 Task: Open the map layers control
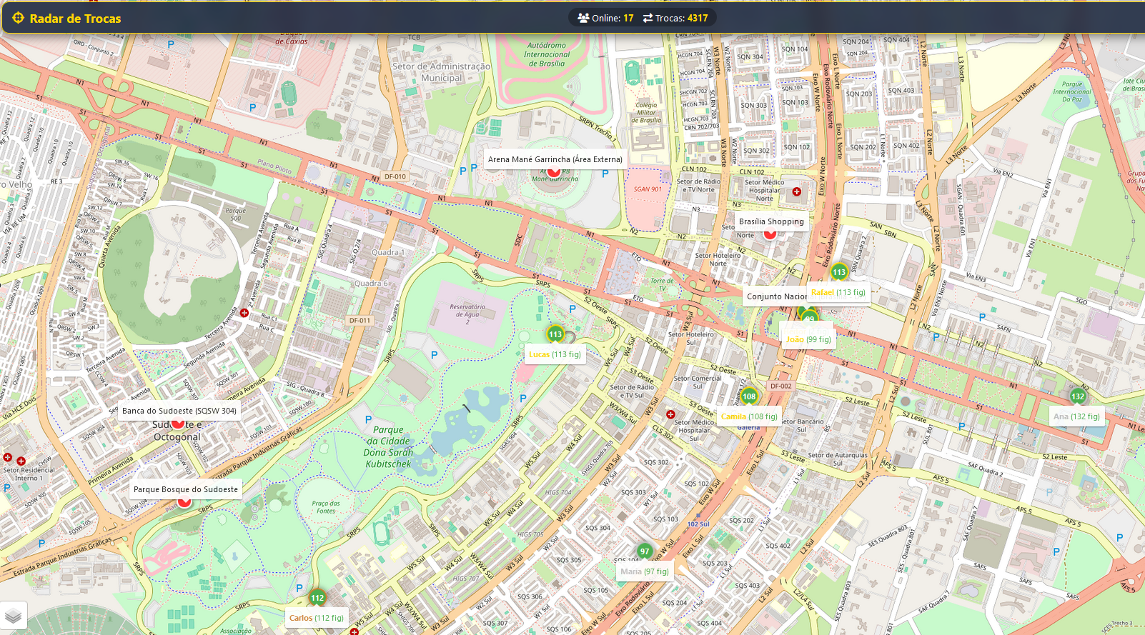click(x=14, y=615)
